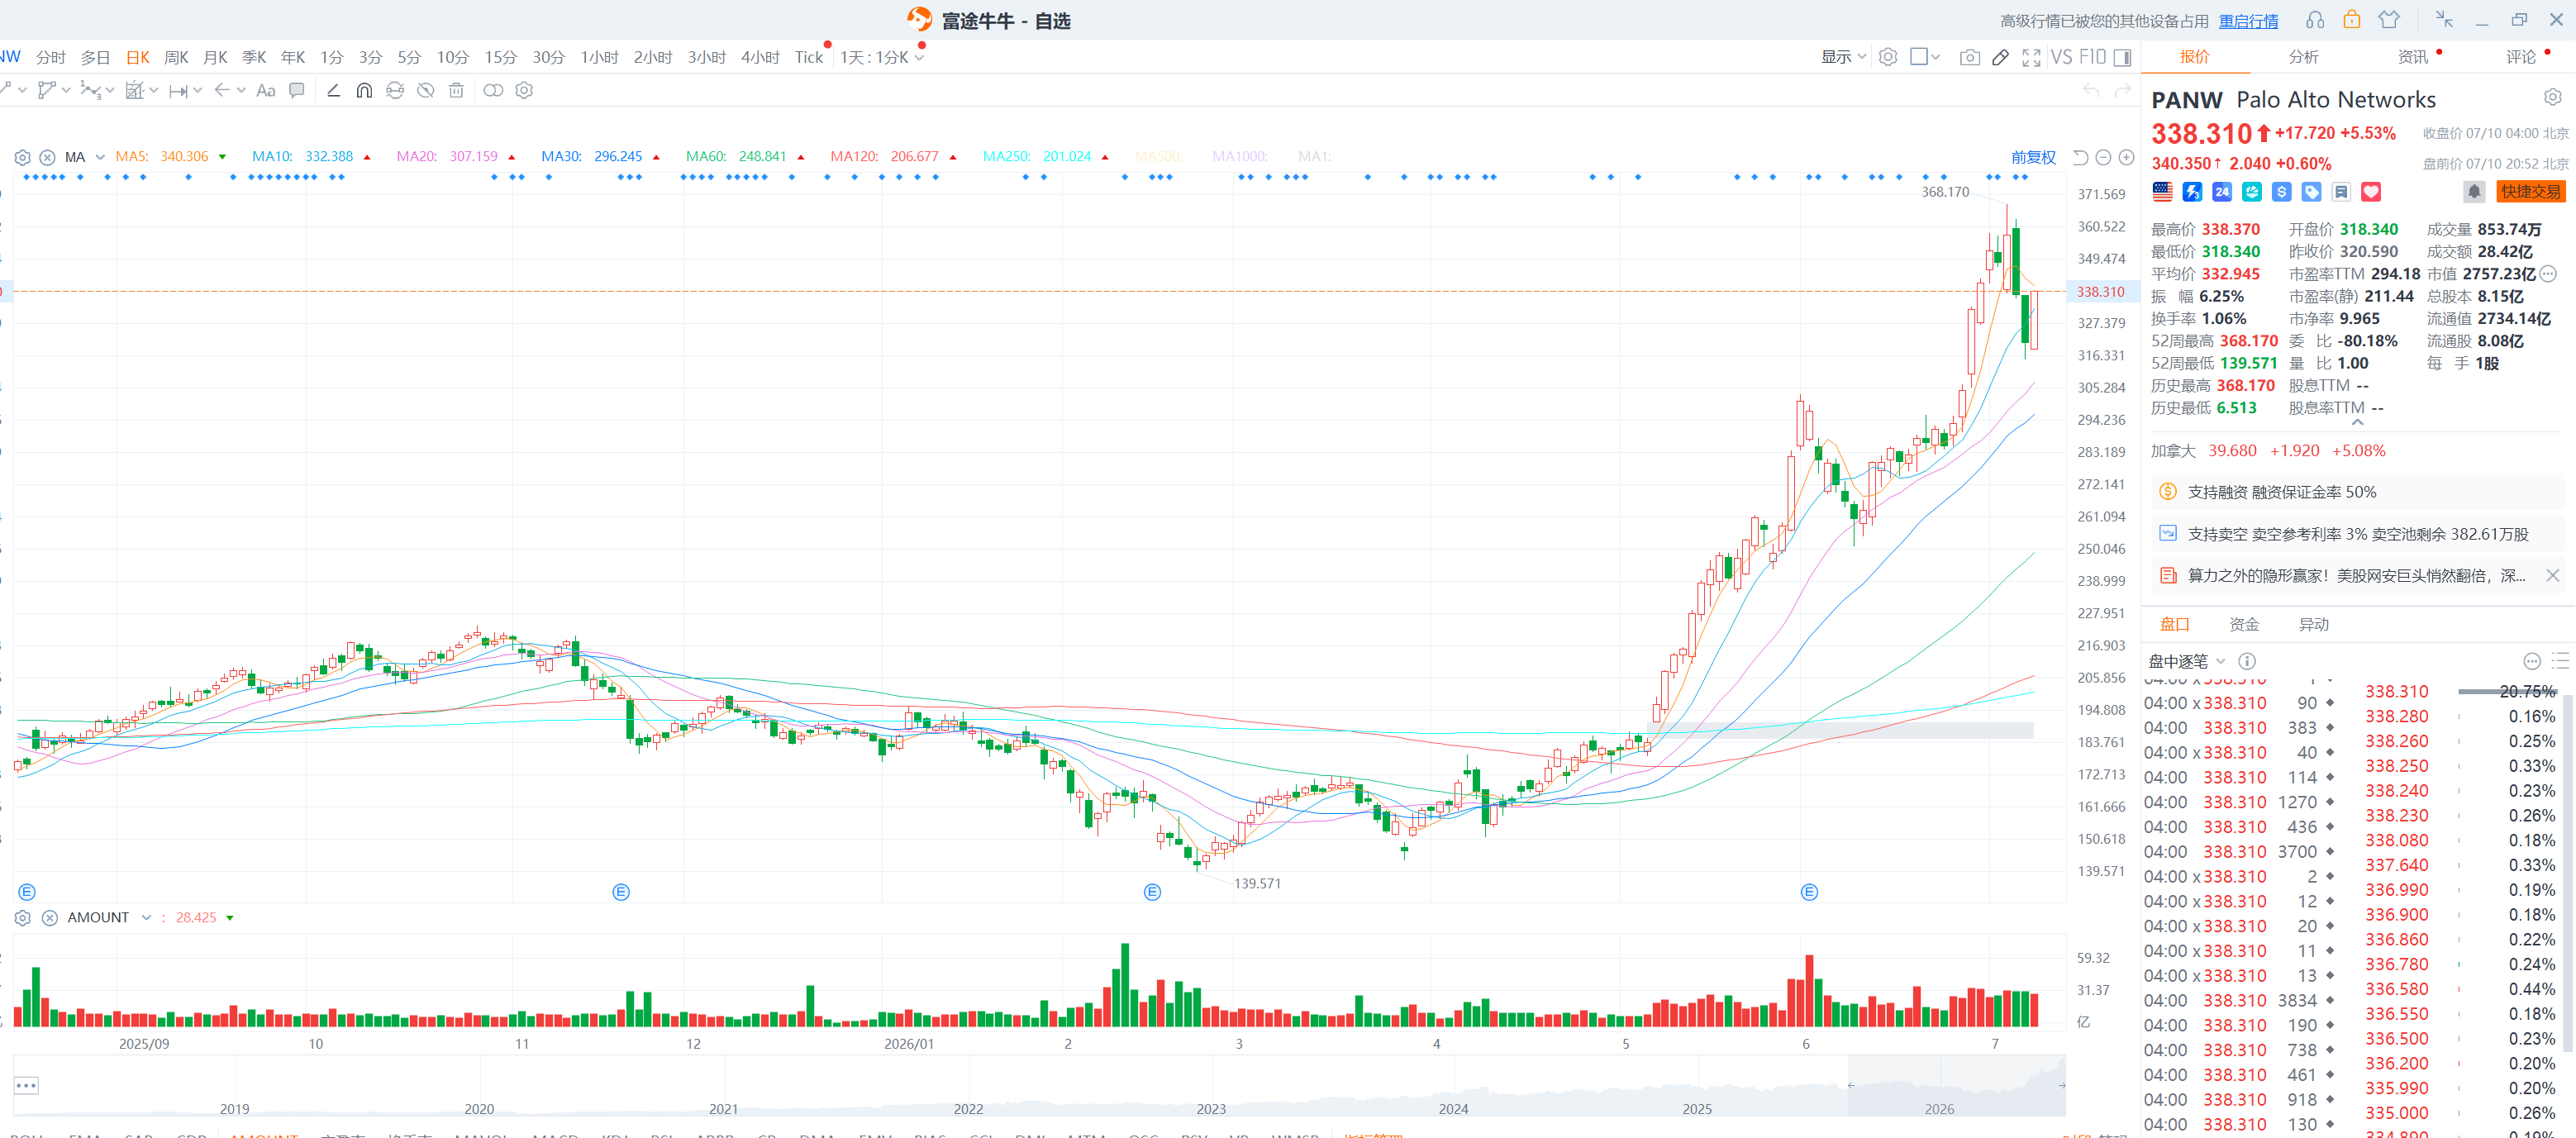The height and width of the screenshot is (1138, 2576).
Task: Toggle the price alert bell
Action: click(x=2474, y=191)
